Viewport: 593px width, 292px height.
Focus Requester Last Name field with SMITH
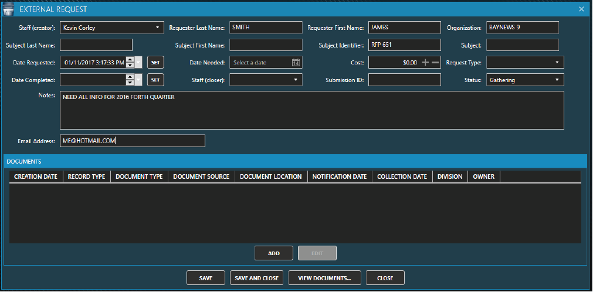pyautogui.click(x=266, y=28)
